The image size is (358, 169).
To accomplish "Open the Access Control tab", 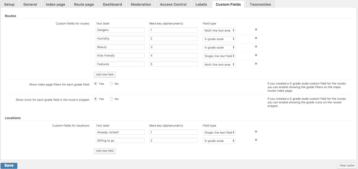I will tap(173, 4).
